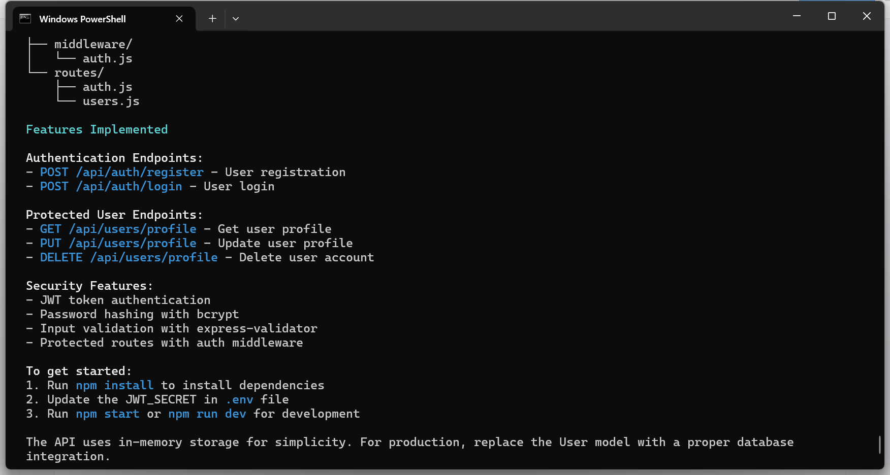This screenshot has width=890, height=475.
Task: Minimize the terminal window
Action: [797, 16]
